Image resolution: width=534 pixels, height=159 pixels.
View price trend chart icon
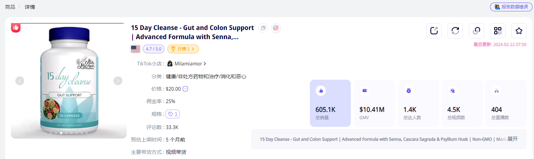[185, 89]
